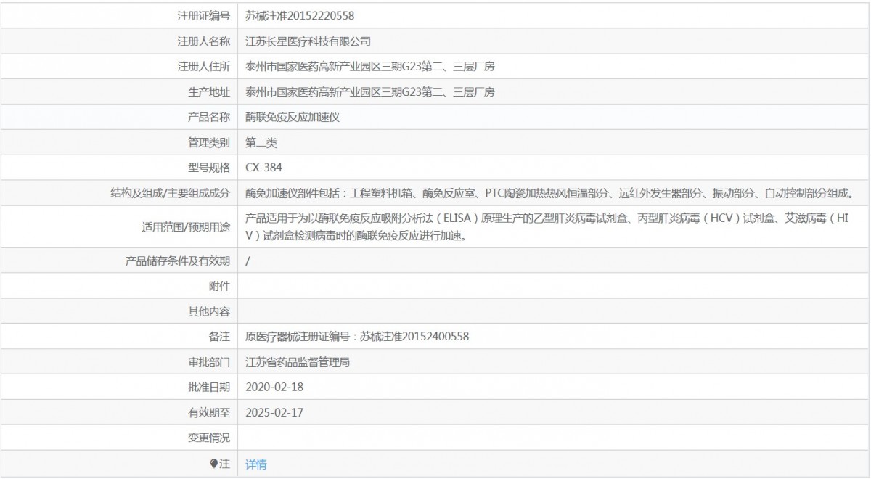Click the 注册人名称 label
Viewport: 871px width, 479px height.
coord(204,41)
